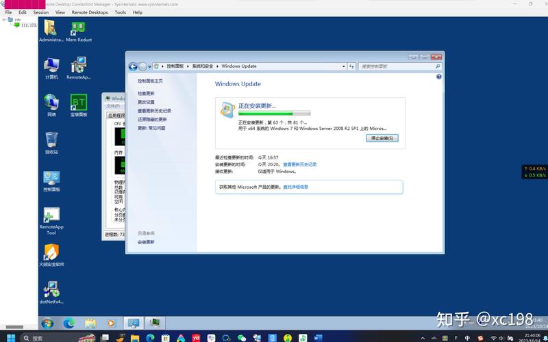The height and width of the screenshot is (342, 548).
Task: Open the Remote Desktops menu
Action: (x=90, y=12)
